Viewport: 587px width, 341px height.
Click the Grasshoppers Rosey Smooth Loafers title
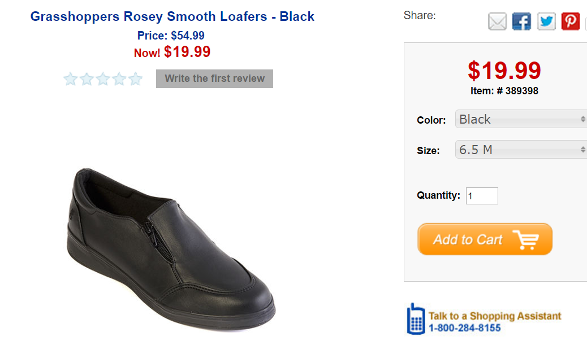[172, 16]
